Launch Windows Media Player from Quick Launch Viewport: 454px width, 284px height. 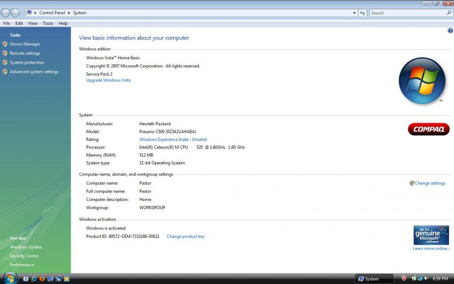pyautogui.click(x=67, y=279)
